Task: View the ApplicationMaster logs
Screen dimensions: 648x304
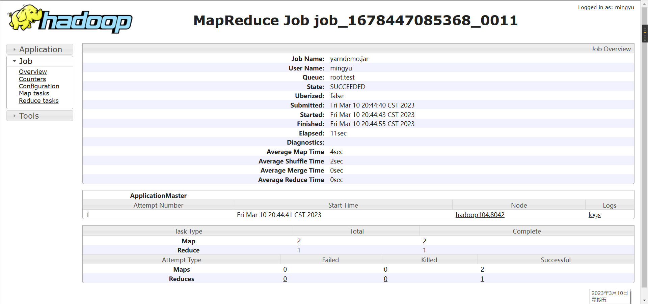Action: tap(594, 215)
